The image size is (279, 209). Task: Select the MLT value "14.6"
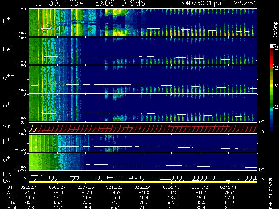coord(58,198)
